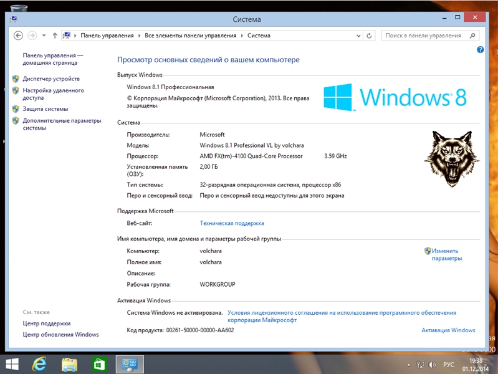Open address bar history dropdown
Image resolution: width=498 pixels, height=374 pixels.
click(358, 36)
